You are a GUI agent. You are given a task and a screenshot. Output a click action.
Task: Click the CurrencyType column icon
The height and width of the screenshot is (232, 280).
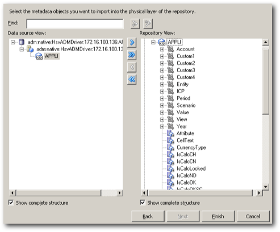[x=170, y=147]
